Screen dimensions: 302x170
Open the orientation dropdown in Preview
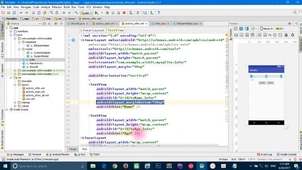point(254,29)
